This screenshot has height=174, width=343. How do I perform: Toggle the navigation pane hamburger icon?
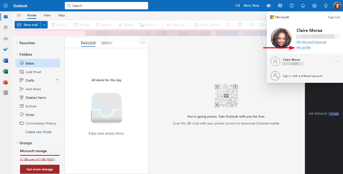19,15
